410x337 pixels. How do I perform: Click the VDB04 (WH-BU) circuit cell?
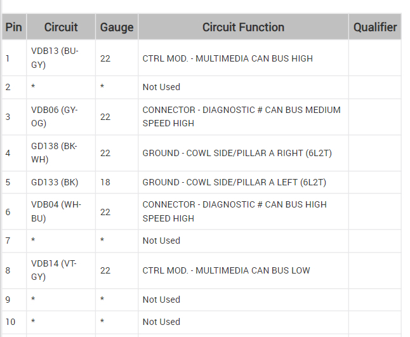pos(54,211)
